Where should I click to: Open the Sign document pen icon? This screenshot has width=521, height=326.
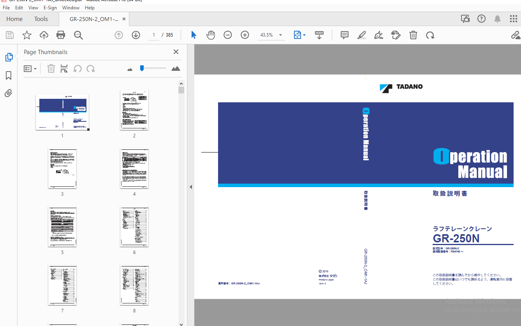[x=378, y=35]
